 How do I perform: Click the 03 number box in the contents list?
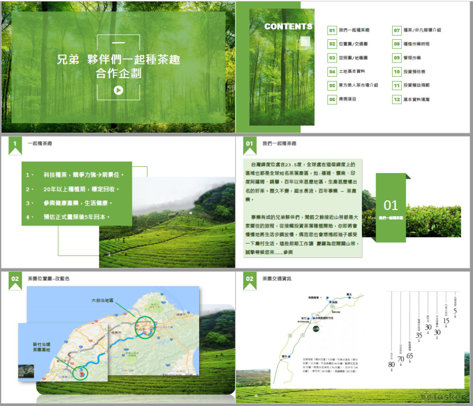click(332, 58)
